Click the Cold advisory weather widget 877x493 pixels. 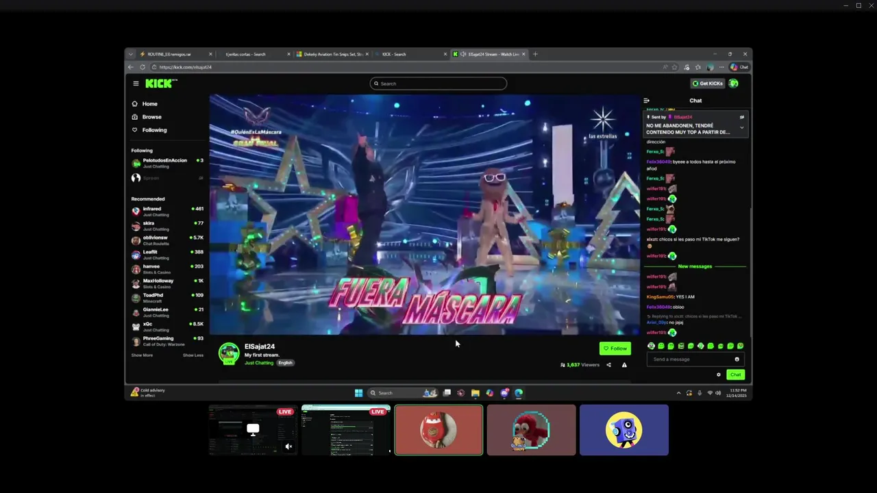(149, 393)
